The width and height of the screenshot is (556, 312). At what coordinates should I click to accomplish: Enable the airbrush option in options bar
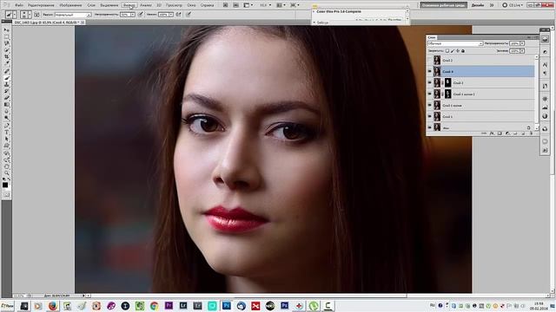(178, 15)
